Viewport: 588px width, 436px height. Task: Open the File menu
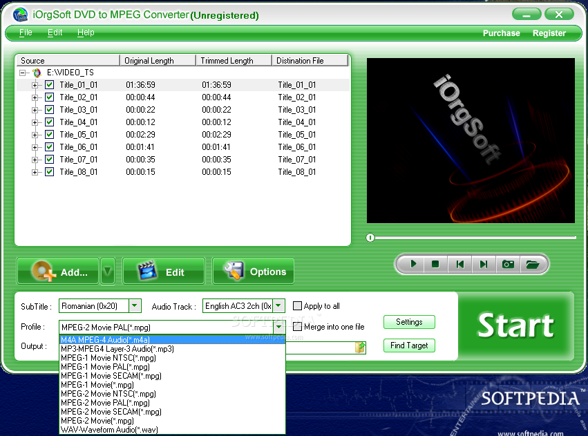[x=26, y=32]
